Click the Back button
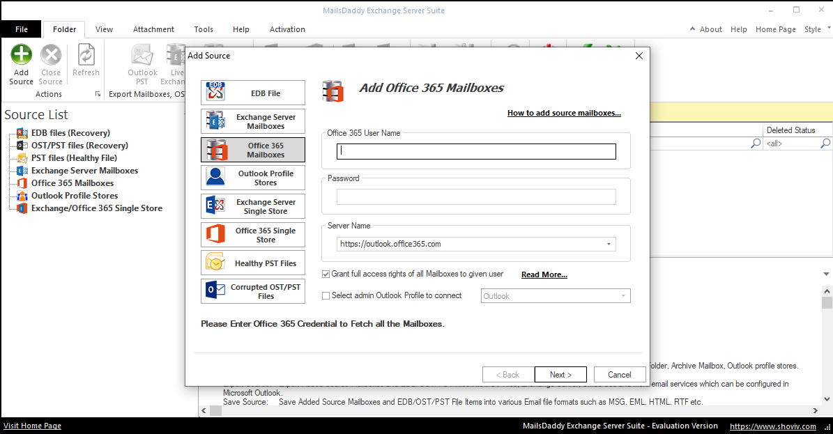 tap(507, 375)
